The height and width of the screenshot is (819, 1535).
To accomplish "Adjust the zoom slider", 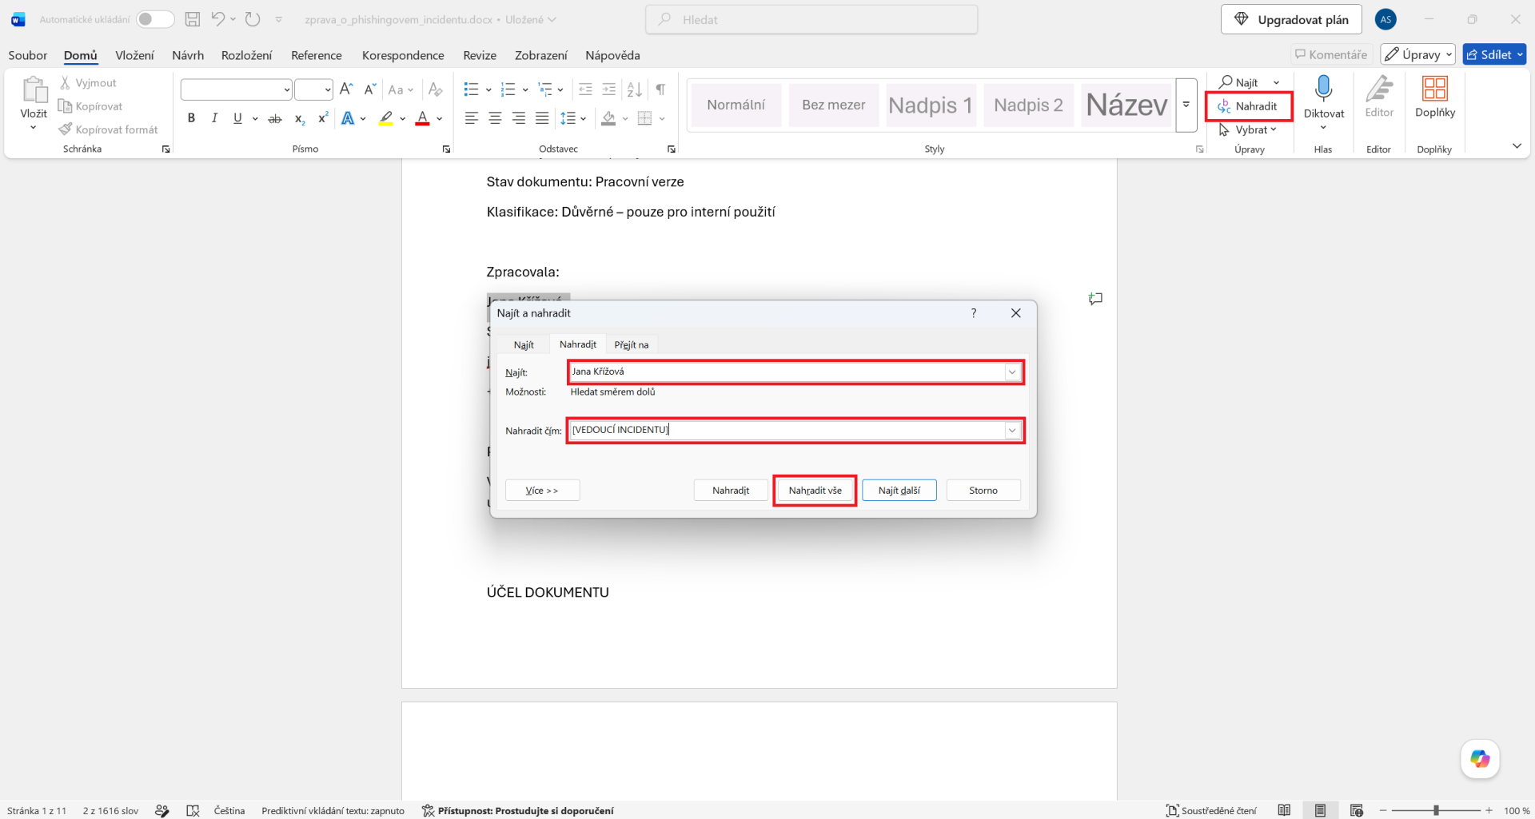I will (1436, 810).
